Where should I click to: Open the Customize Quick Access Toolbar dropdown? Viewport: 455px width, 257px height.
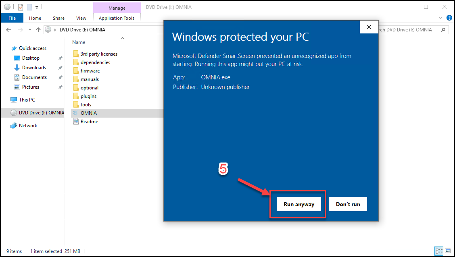pos(37,8)
